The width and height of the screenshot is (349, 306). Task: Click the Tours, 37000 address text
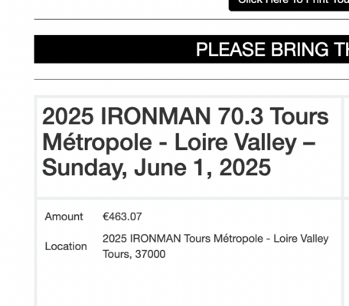(134, 254)
